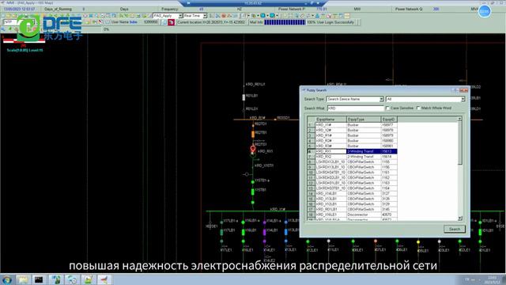This screenshot has height=285, width=506.
Task: Click the results list scroll-up arrow
Action: [460, 119]
